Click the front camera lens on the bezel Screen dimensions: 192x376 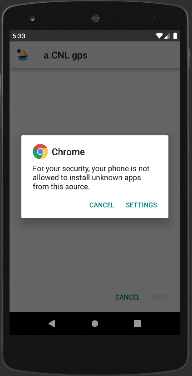32,18
